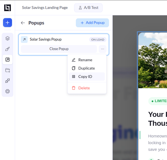Click the Close Popup button

pyautogui.click(x=59, y=49)
